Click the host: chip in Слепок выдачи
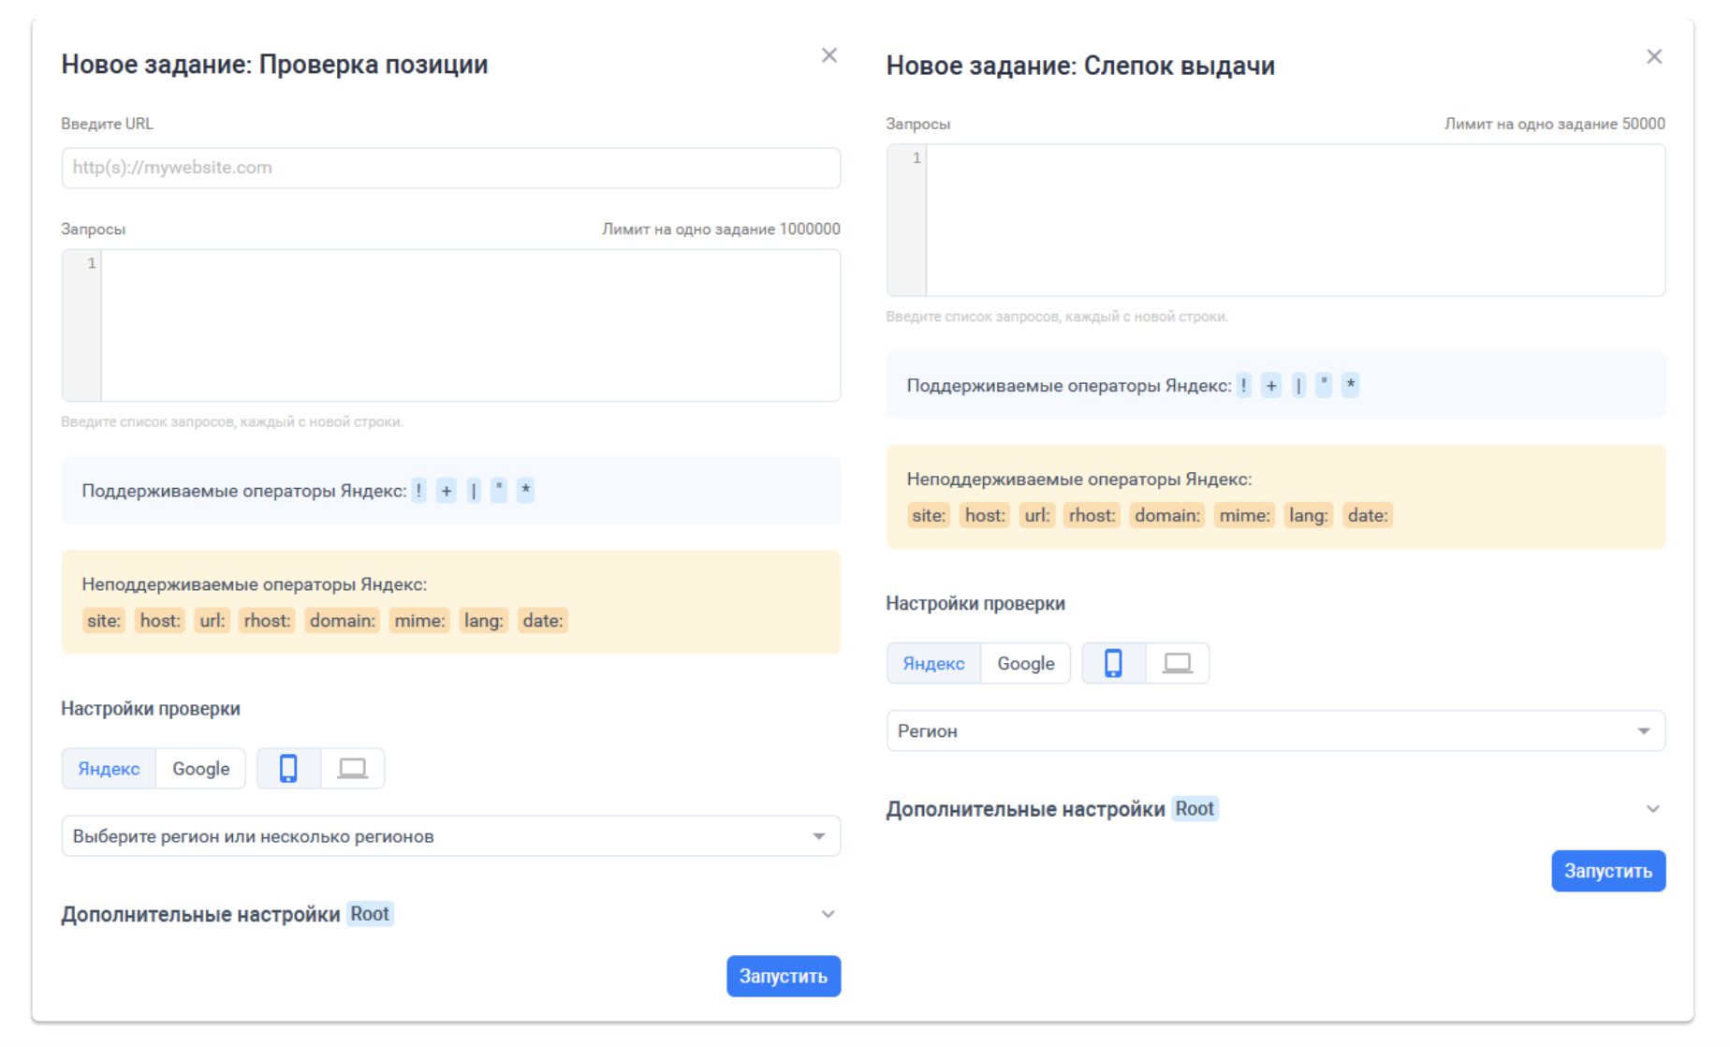This screenshot has width=1730, height=1047. 985,515
